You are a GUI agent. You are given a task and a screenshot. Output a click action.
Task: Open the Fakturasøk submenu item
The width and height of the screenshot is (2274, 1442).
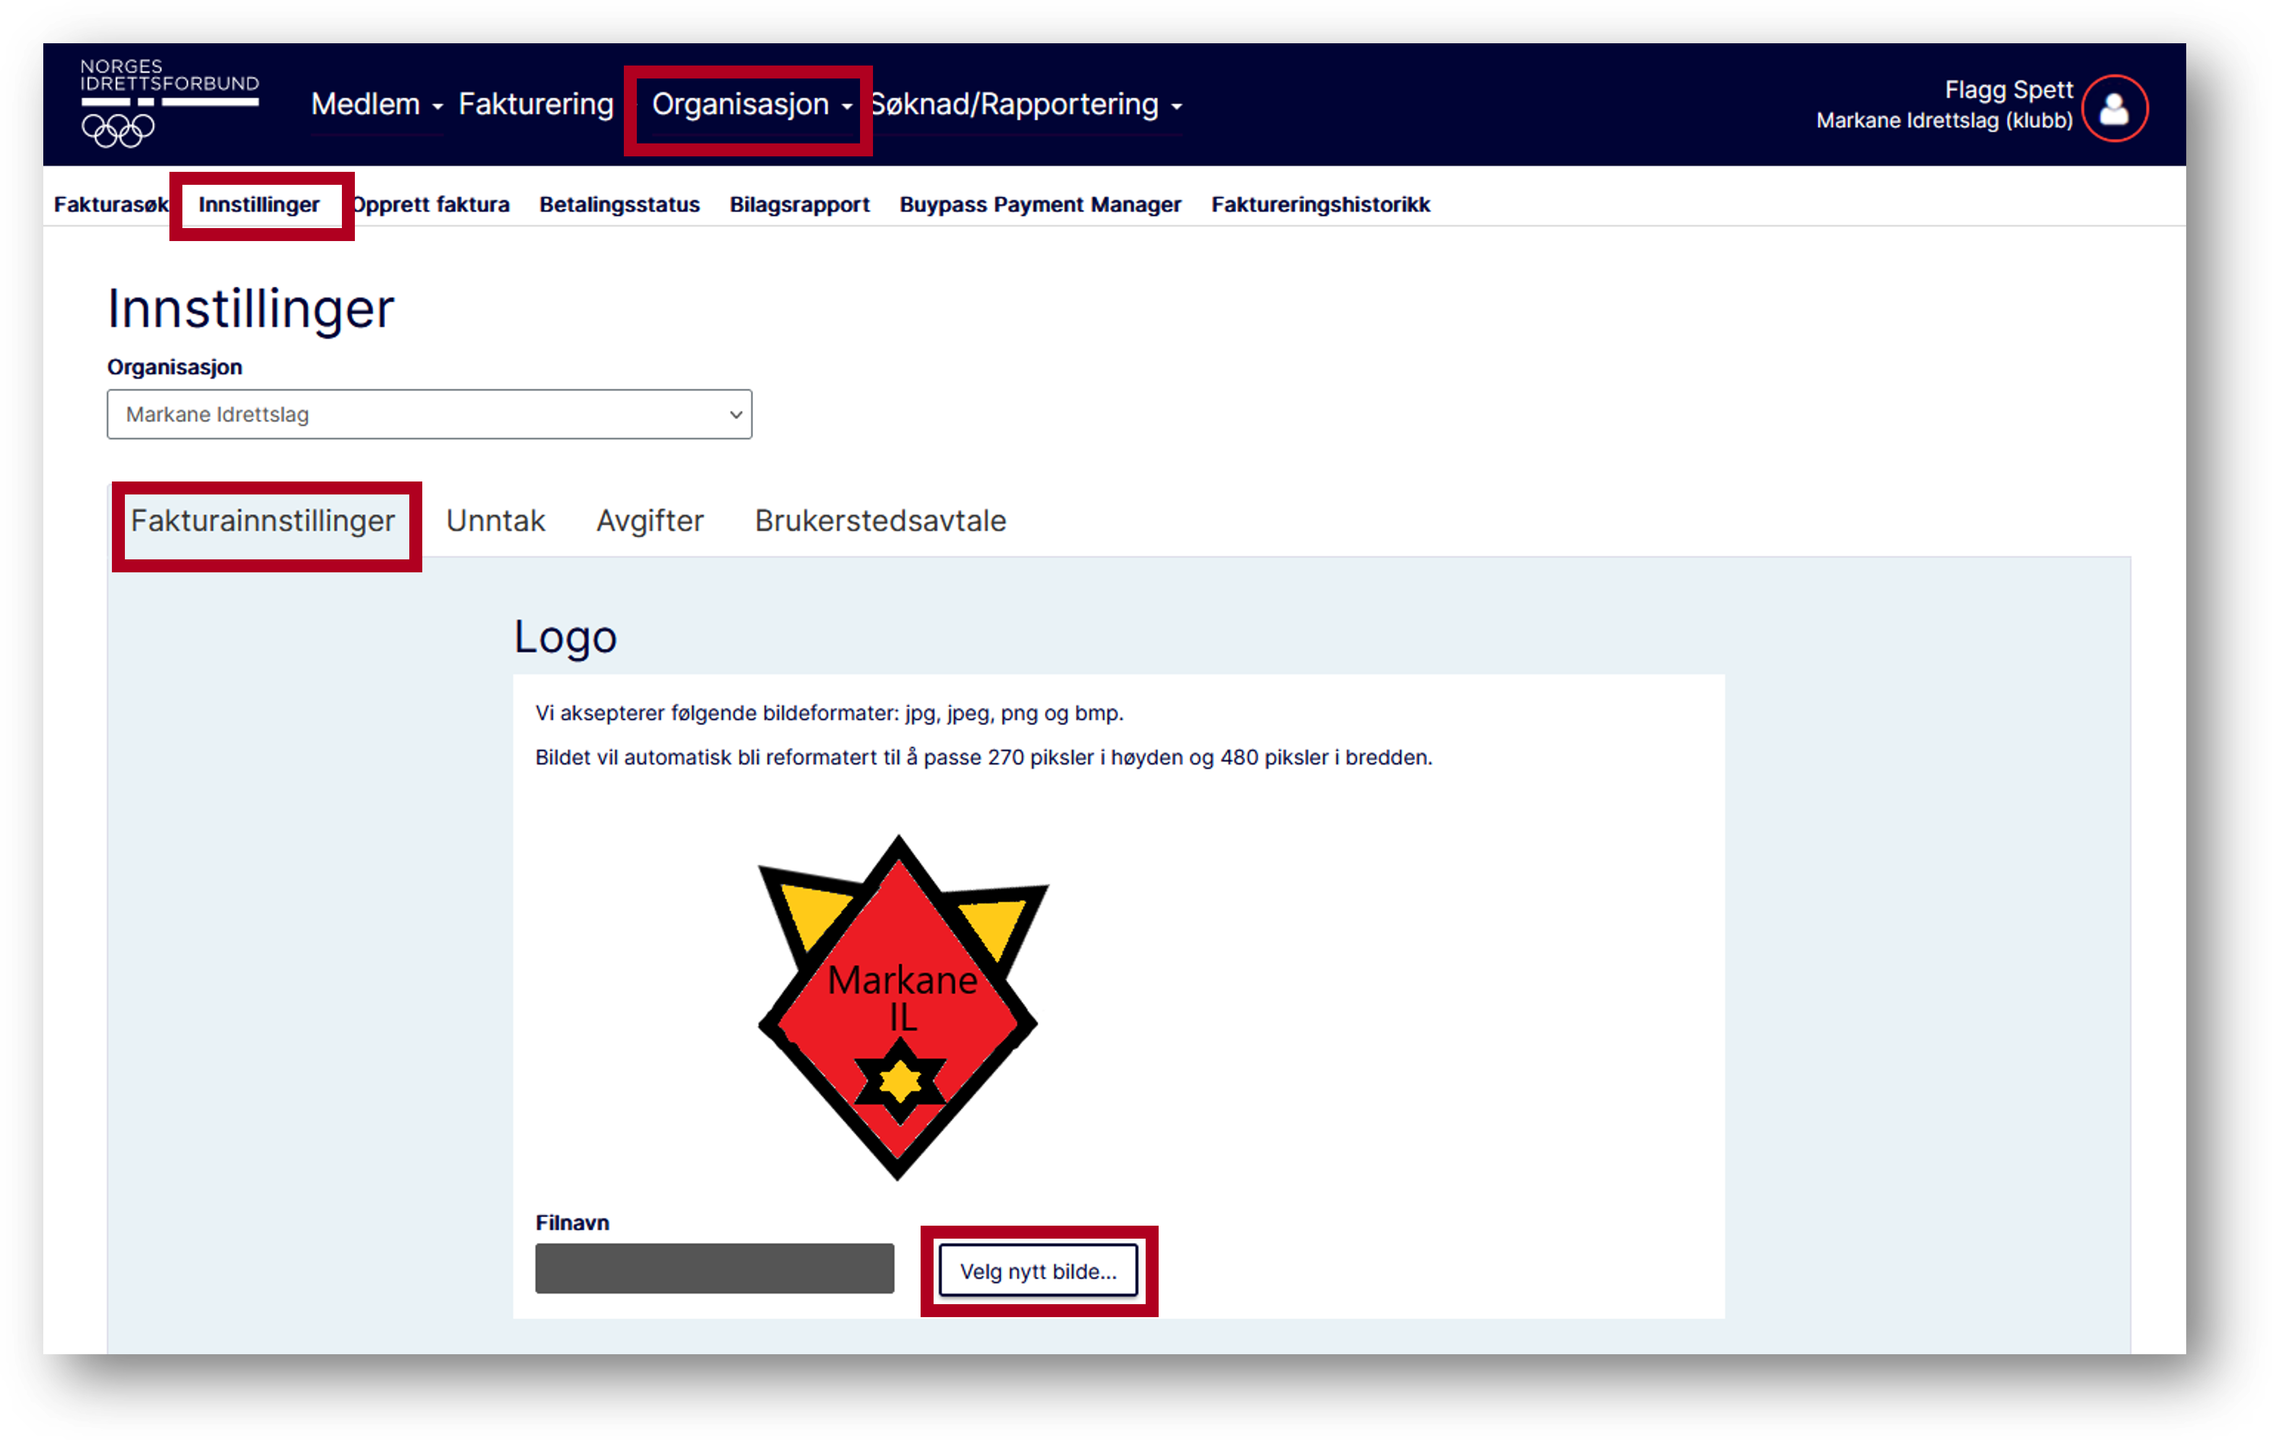[111, 204]
